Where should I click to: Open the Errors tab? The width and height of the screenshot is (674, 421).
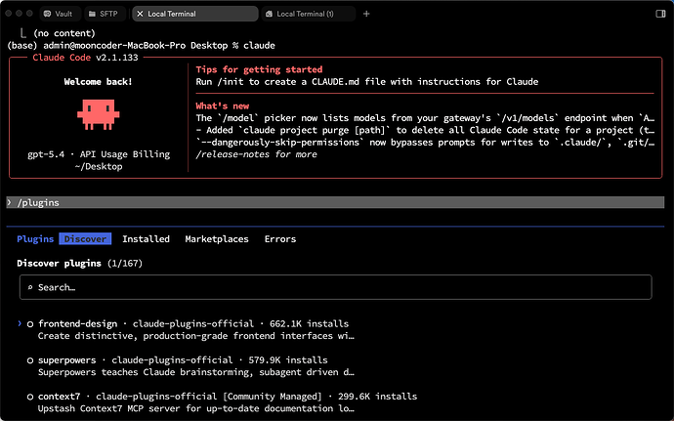tap(280, 238)
